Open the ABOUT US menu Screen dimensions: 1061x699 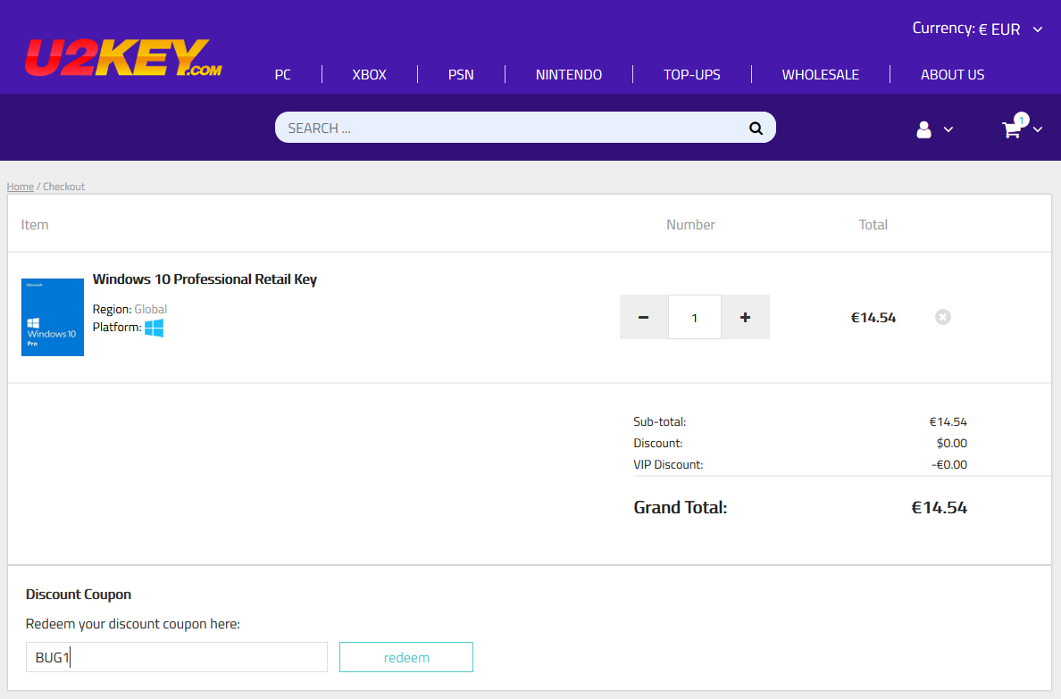[x=952, y=74]
